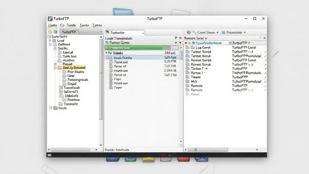The image size is (309, 174).
Task: Click the green diamond icon in the remote address row
Action: [x=193, y=43]
